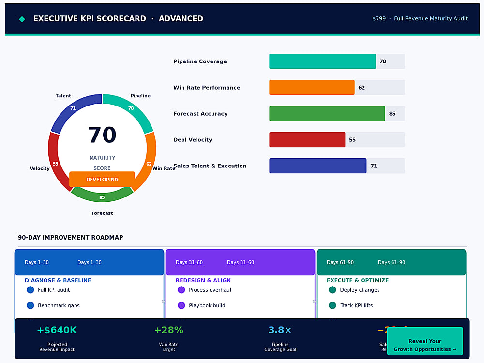This screenshot has width=484, height=363.
Task: Click the Pipeline Coverage row label
Action: coord(200,61)
